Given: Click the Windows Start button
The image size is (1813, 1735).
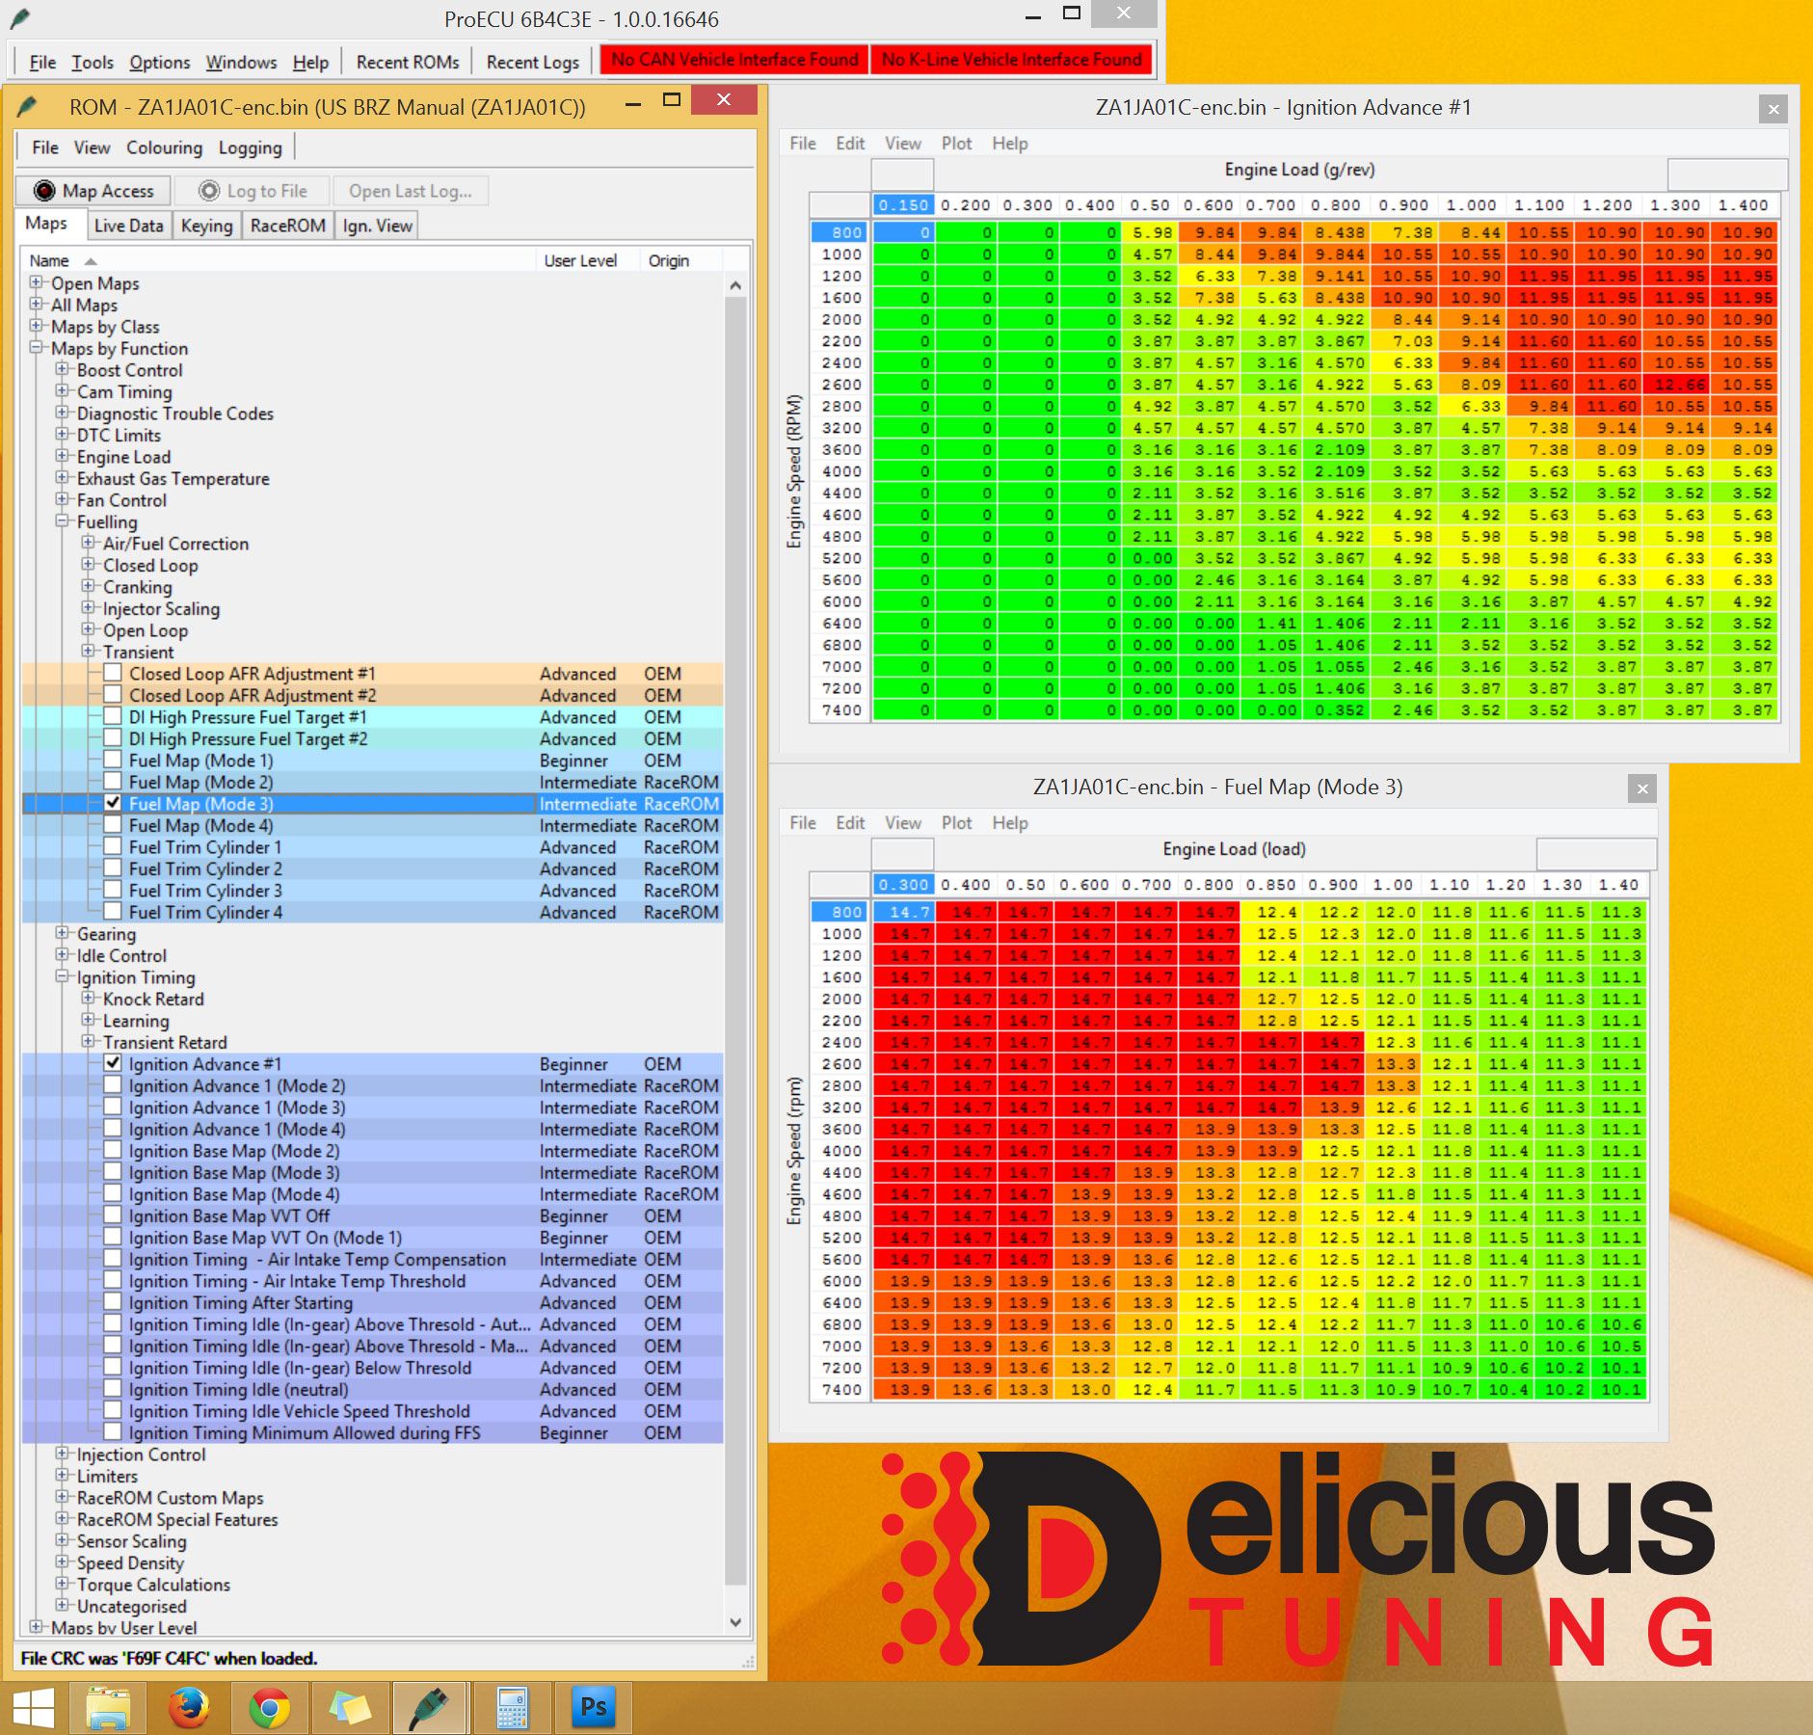Looking at the screenshot, I should pyautogui.click(x=34, y=1708).
